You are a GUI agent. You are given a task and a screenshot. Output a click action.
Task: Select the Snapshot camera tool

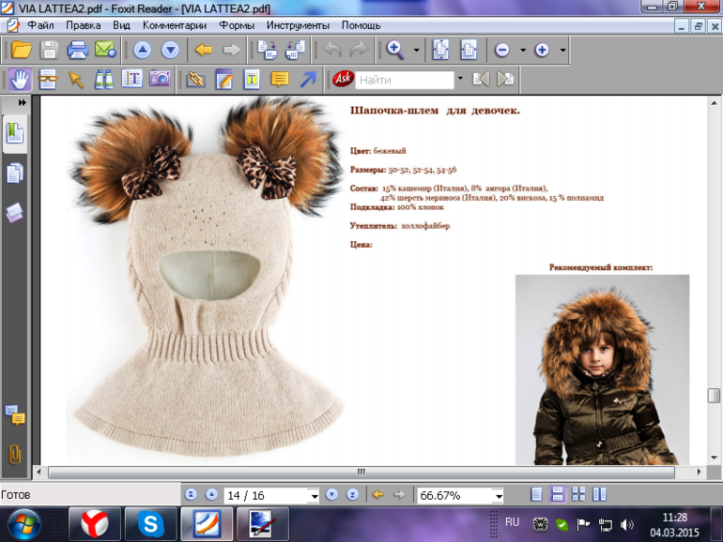pyautogui.click(x=159, y=80)
